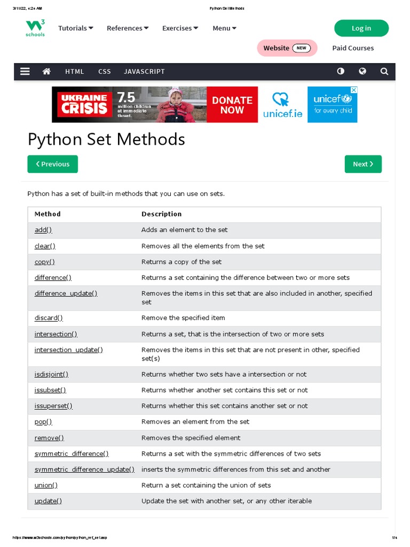Click the Website NEW pill button
The image size is (410, 547).
[x=287, y=48]
